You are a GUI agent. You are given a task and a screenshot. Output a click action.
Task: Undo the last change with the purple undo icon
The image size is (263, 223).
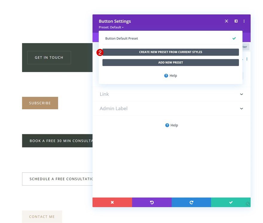coord(152,202)
